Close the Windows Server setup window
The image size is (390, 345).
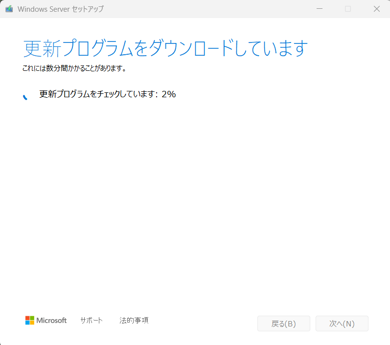point(377,9)
